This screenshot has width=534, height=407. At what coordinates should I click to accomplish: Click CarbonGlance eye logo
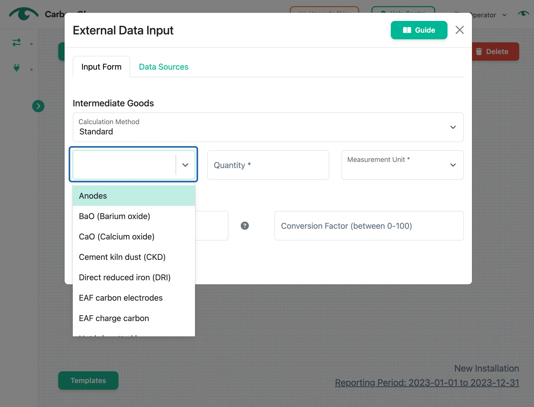pyautogui.click(x=23, y=14)
